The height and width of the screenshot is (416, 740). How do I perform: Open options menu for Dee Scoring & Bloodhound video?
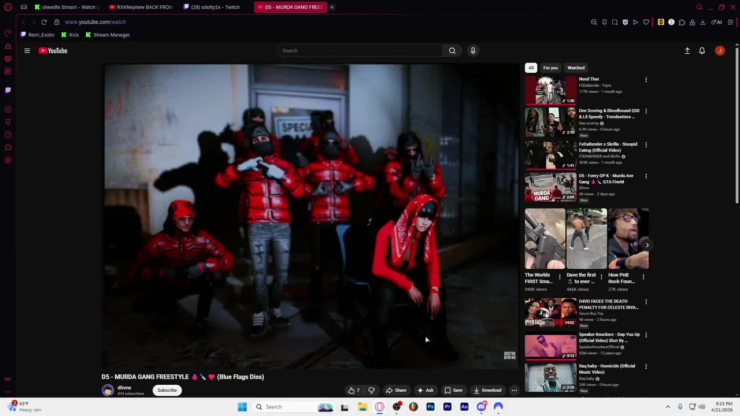pos(646,111)
